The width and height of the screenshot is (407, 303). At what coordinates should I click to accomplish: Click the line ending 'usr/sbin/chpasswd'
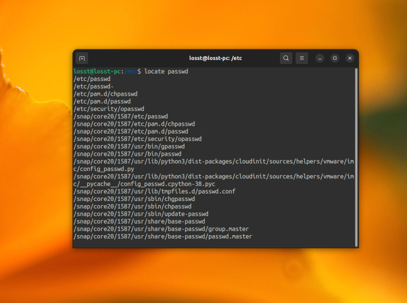(x=132, y=207)
